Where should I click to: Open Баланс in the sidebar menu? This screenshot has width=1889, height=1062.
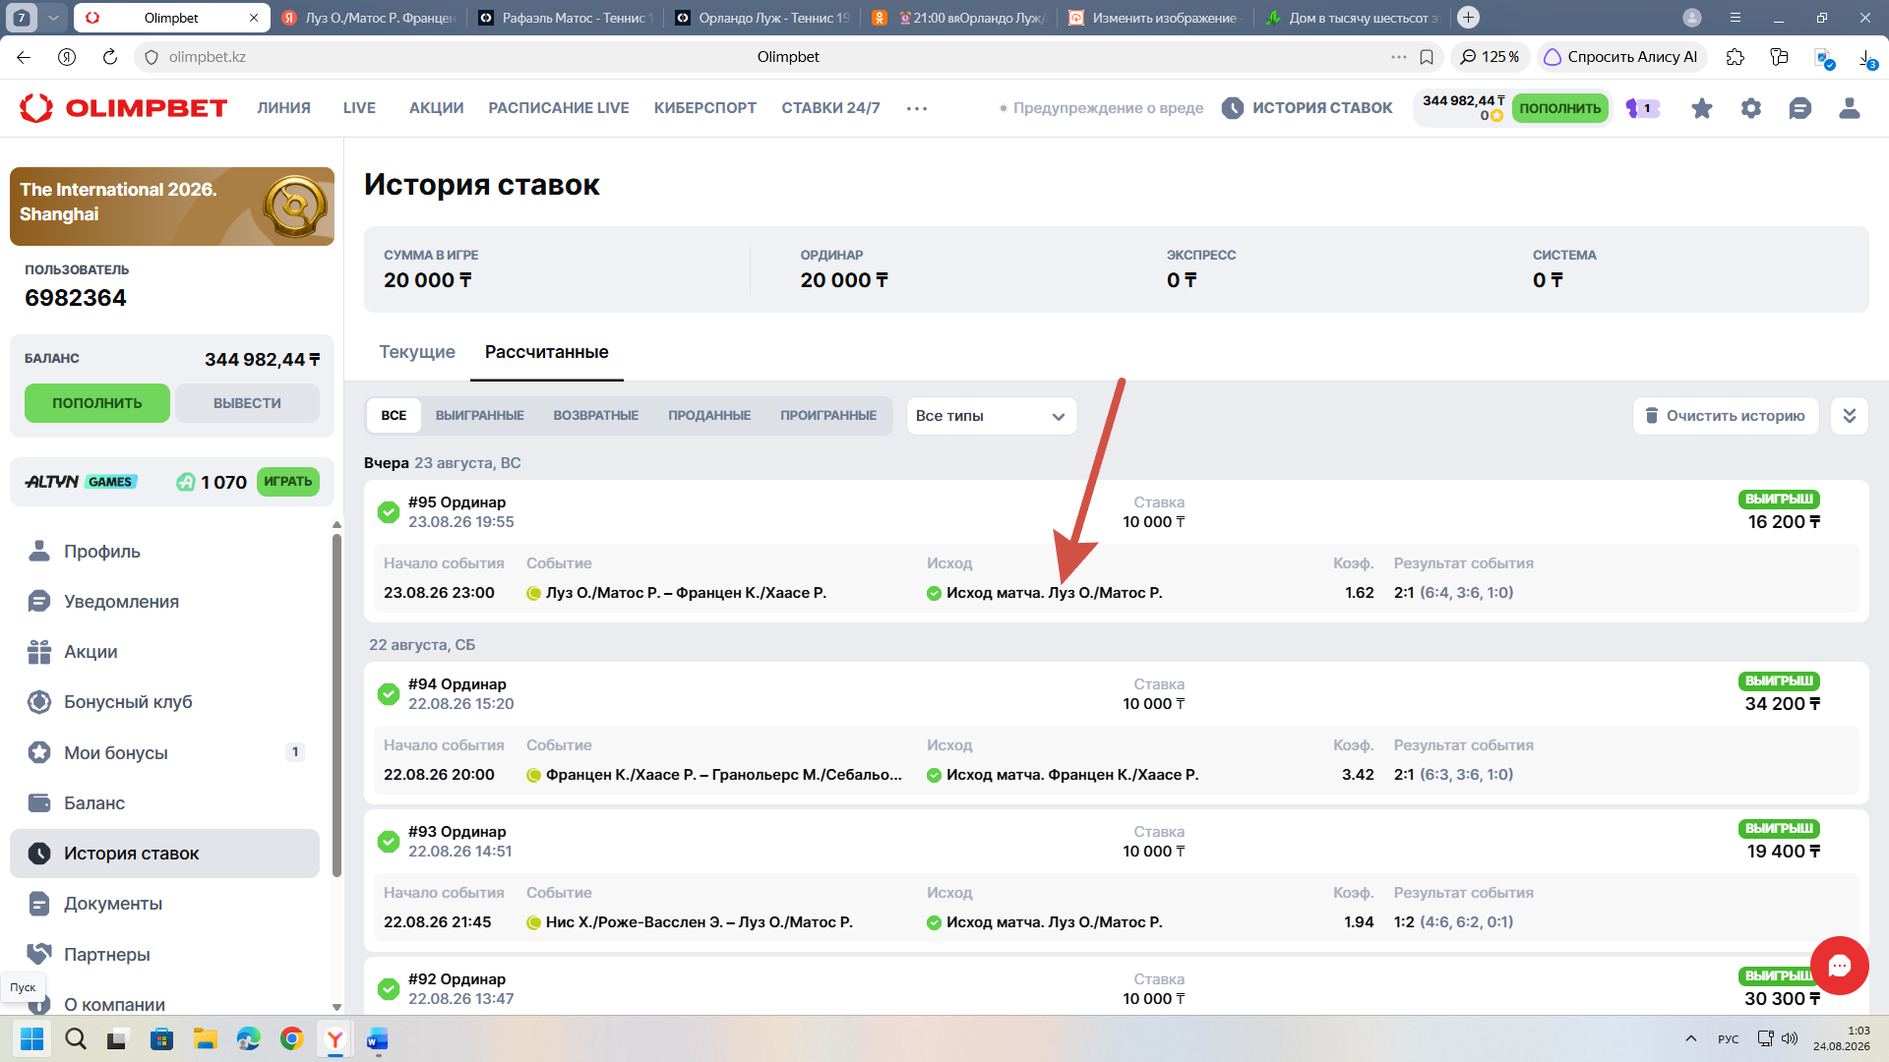[164, 803]
